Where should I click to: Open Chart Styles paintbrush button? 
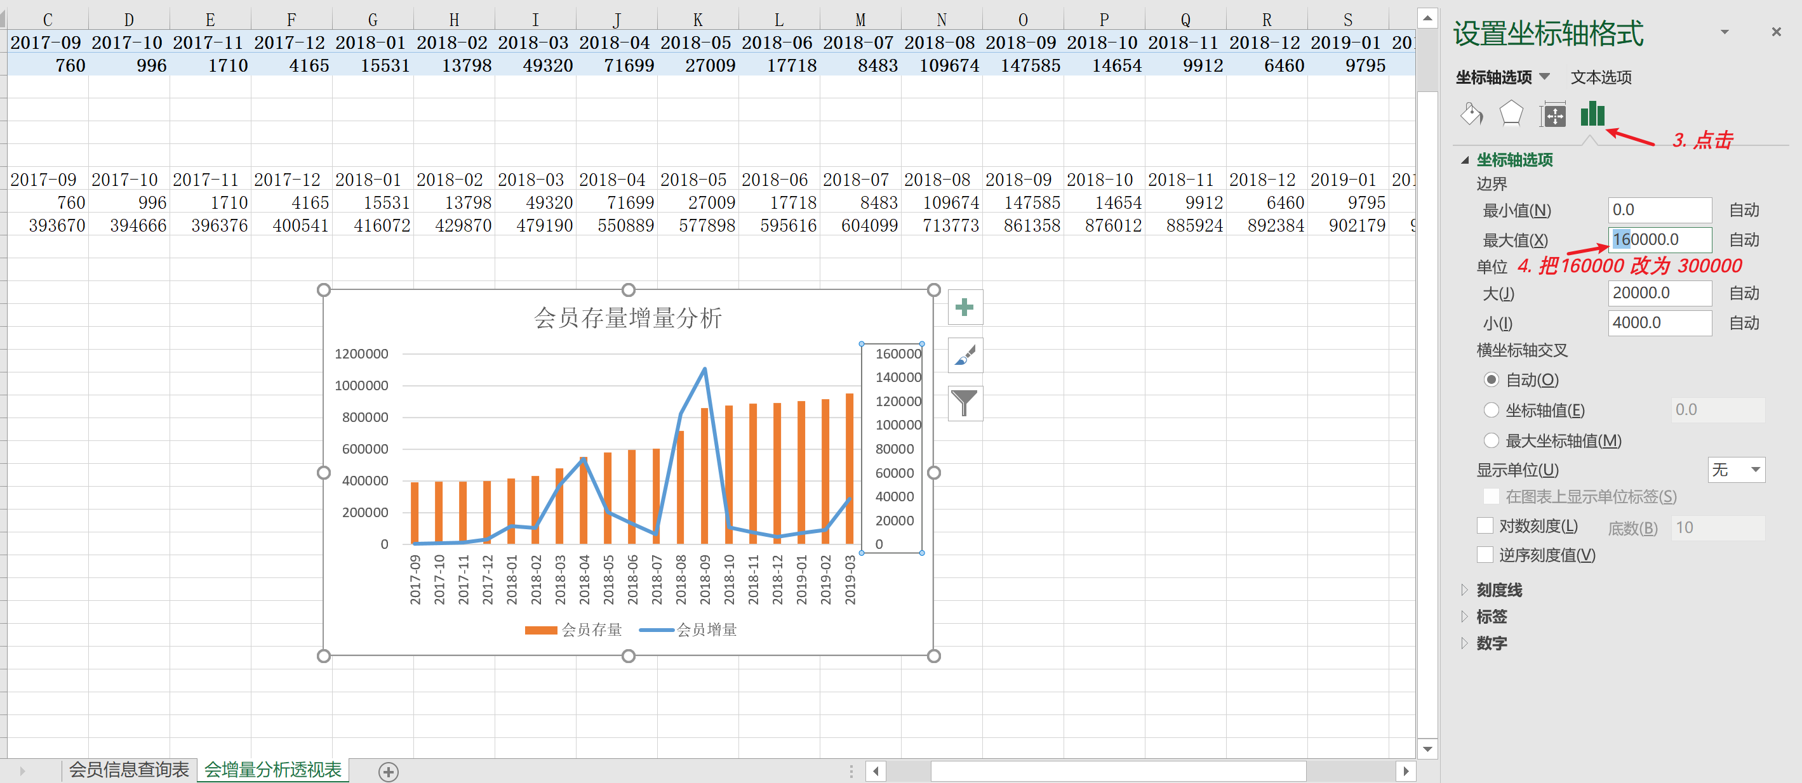[x=964, y=356]
